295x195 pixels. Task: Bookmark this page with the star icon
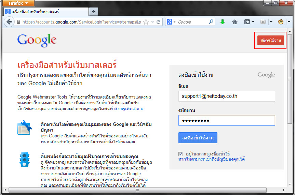click(146, 22)
